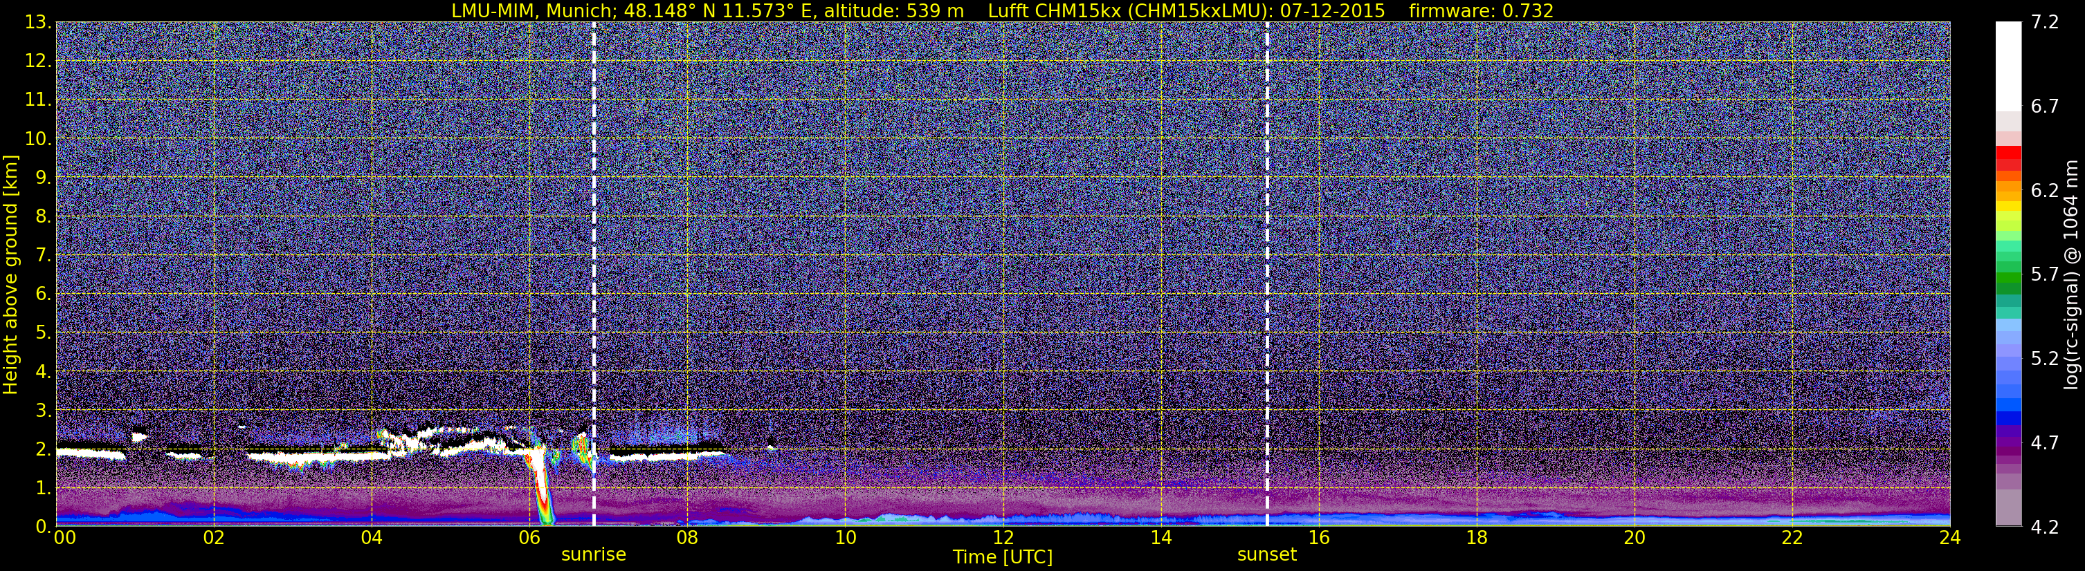Click the time axis tick label "04"

click(372, 539)
